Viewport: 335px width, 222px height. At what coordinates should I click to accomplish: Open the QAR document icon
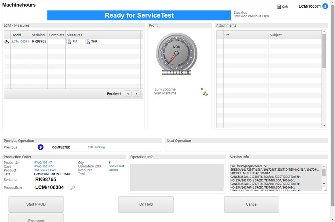click(x=279, y=7)
